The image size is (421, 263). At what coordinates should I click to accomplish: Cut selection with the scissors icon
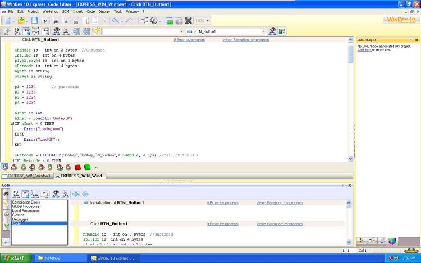tap(76, 21)
